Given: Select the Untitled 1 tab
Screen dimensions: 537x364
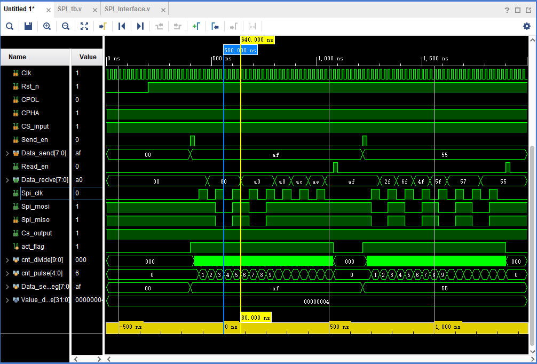Looking at the screenshot, I should pos(19,9).
